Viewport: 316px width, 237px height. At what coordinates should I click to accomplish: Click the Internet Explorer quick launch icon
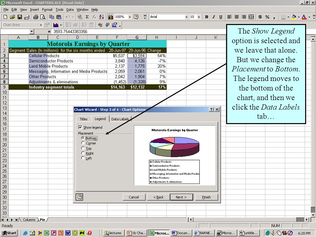click(25, 233)
